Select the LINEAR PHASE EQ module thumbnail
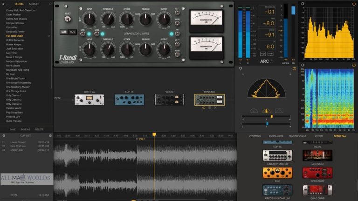 tap(277, 156)
